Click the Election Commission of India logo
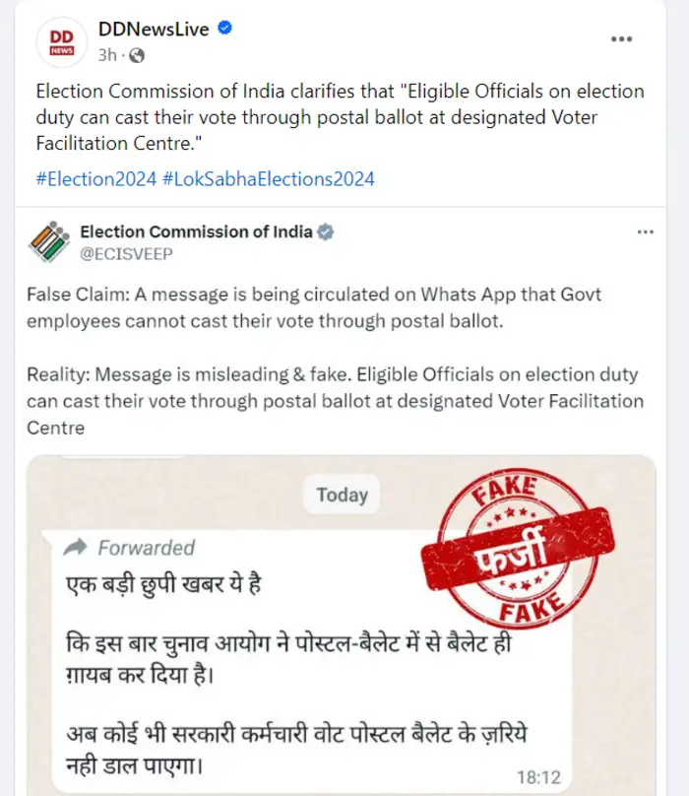This screenshot has height=796, width=689. click(48, 242)
